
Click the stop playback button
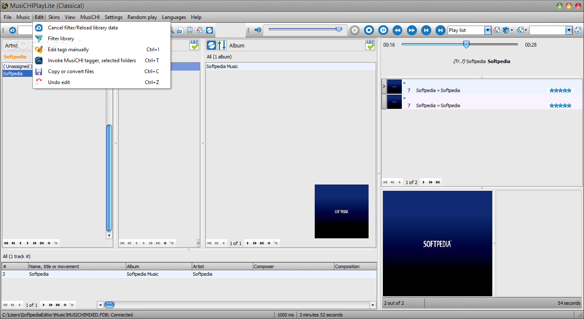(x=369, y=30)
